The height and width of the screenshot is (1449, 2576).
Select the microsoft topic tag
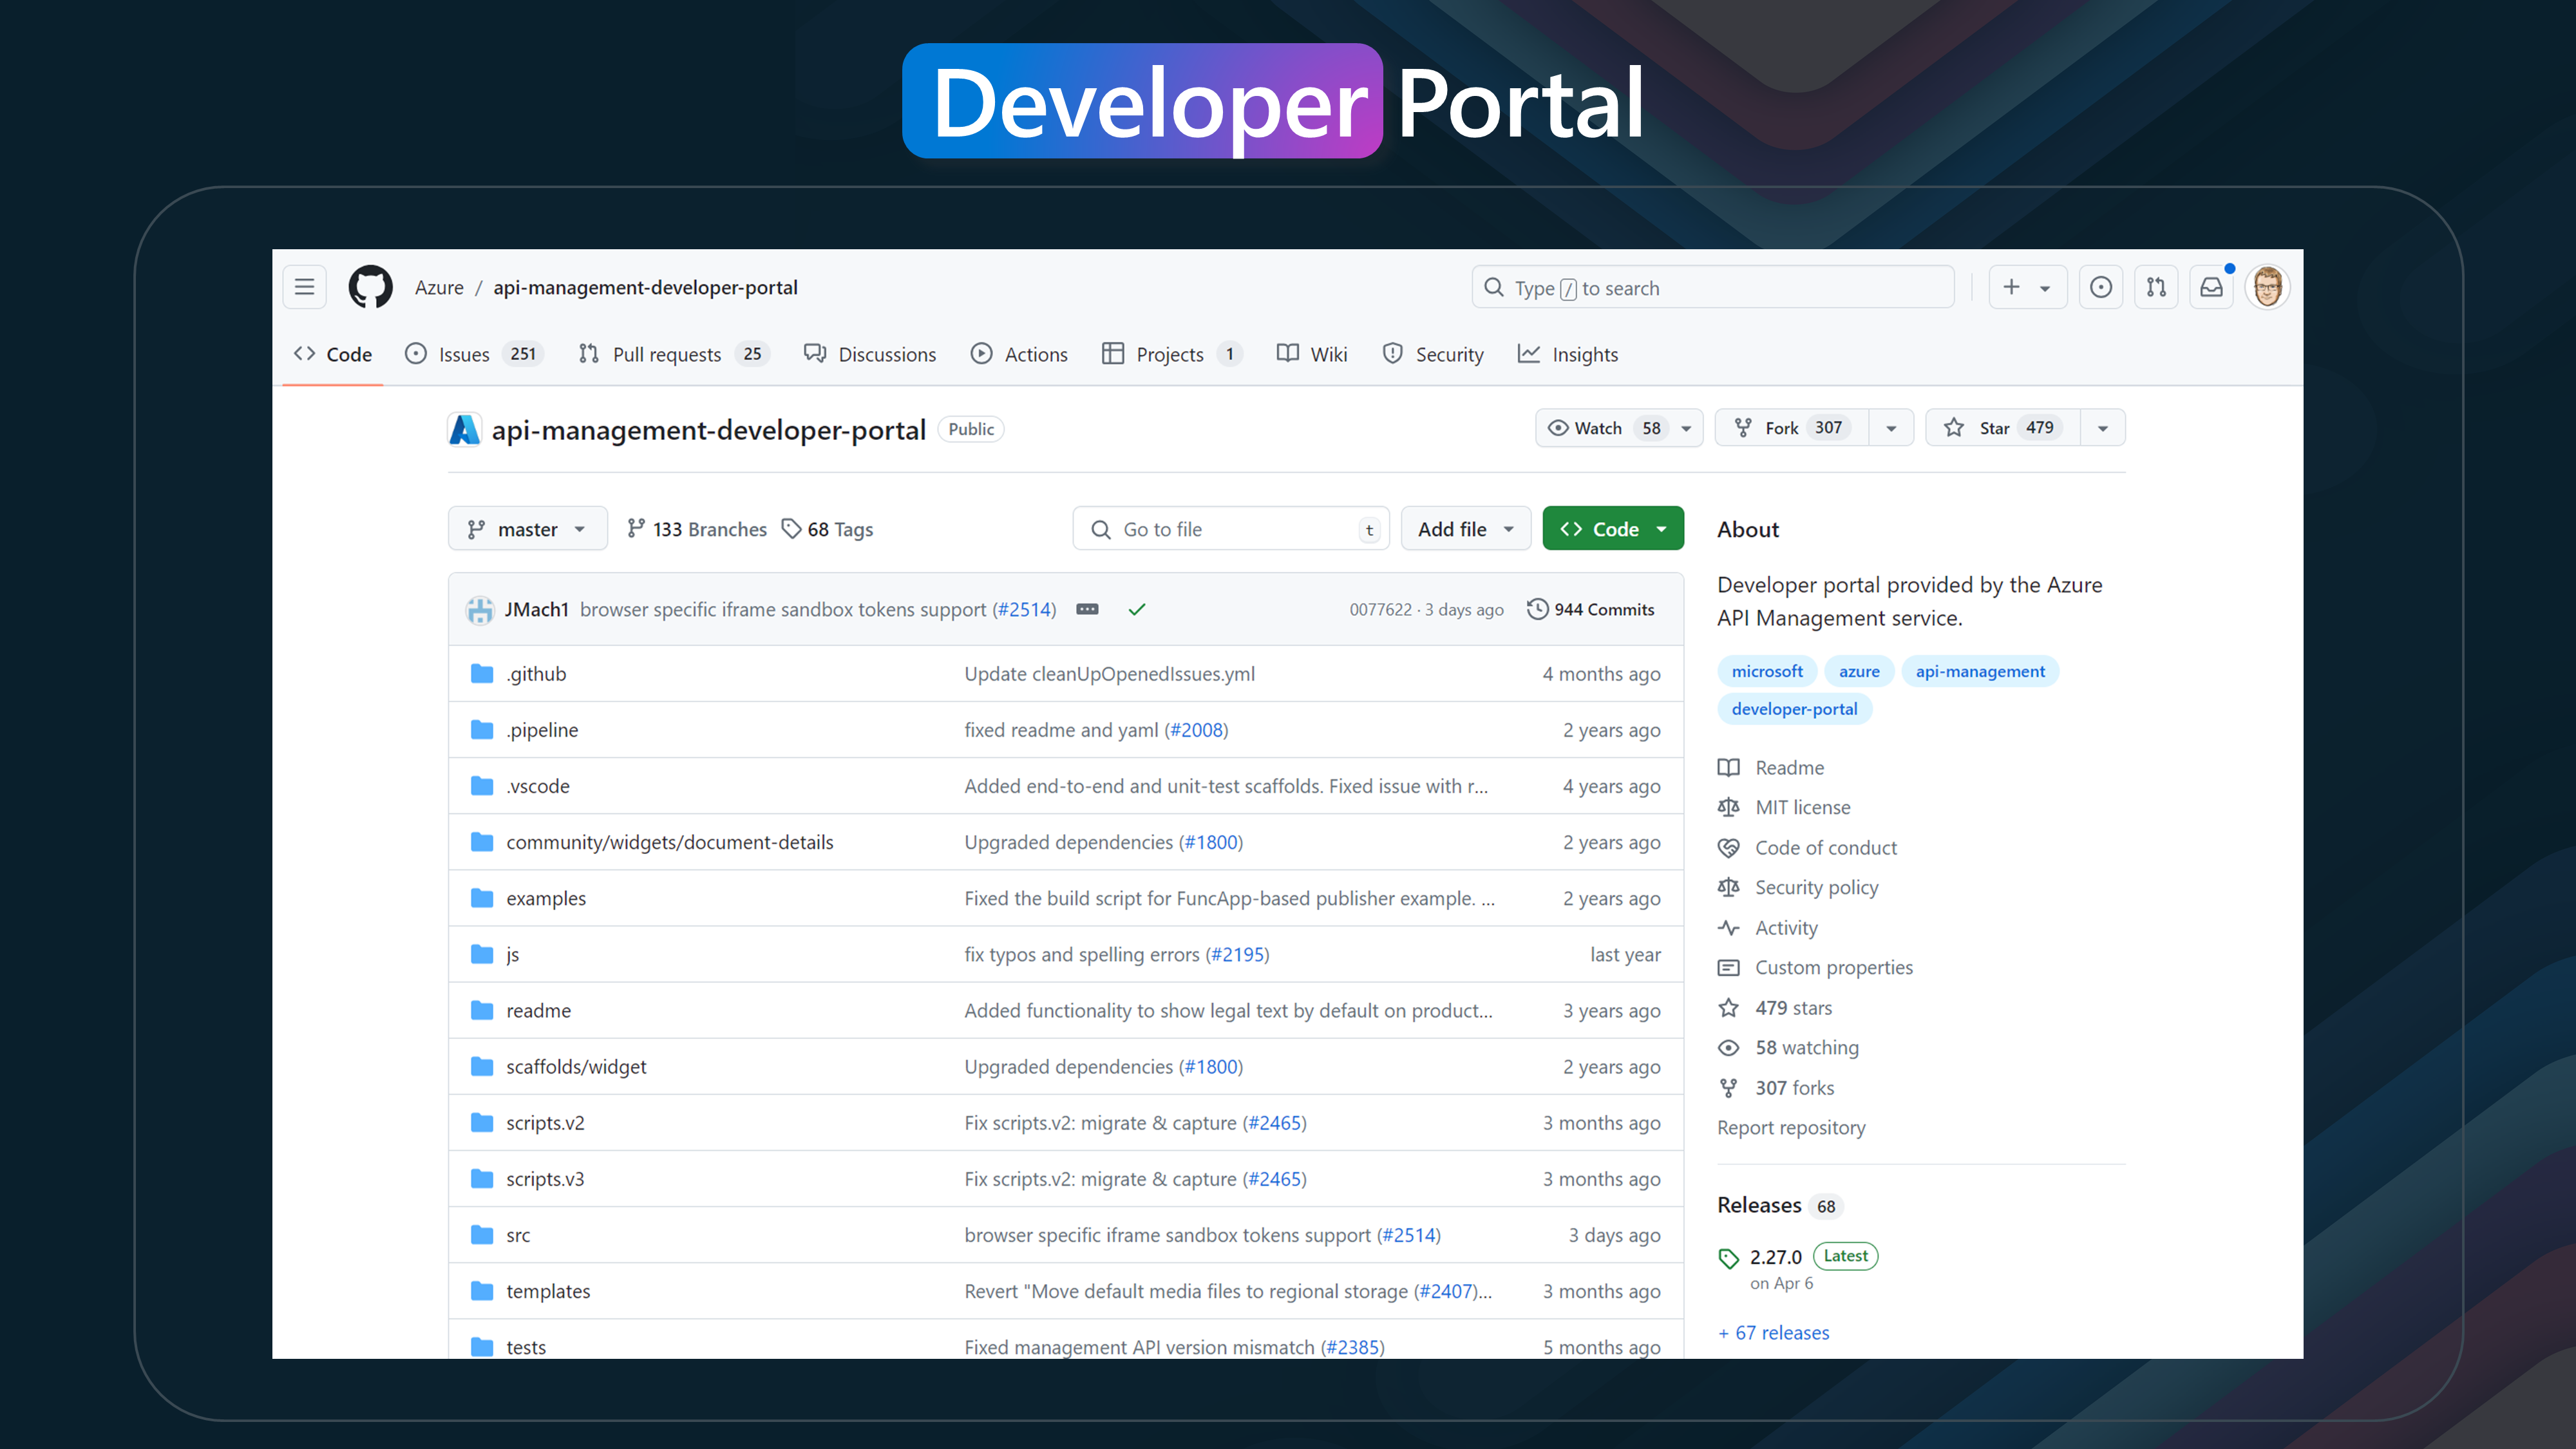1767,671
